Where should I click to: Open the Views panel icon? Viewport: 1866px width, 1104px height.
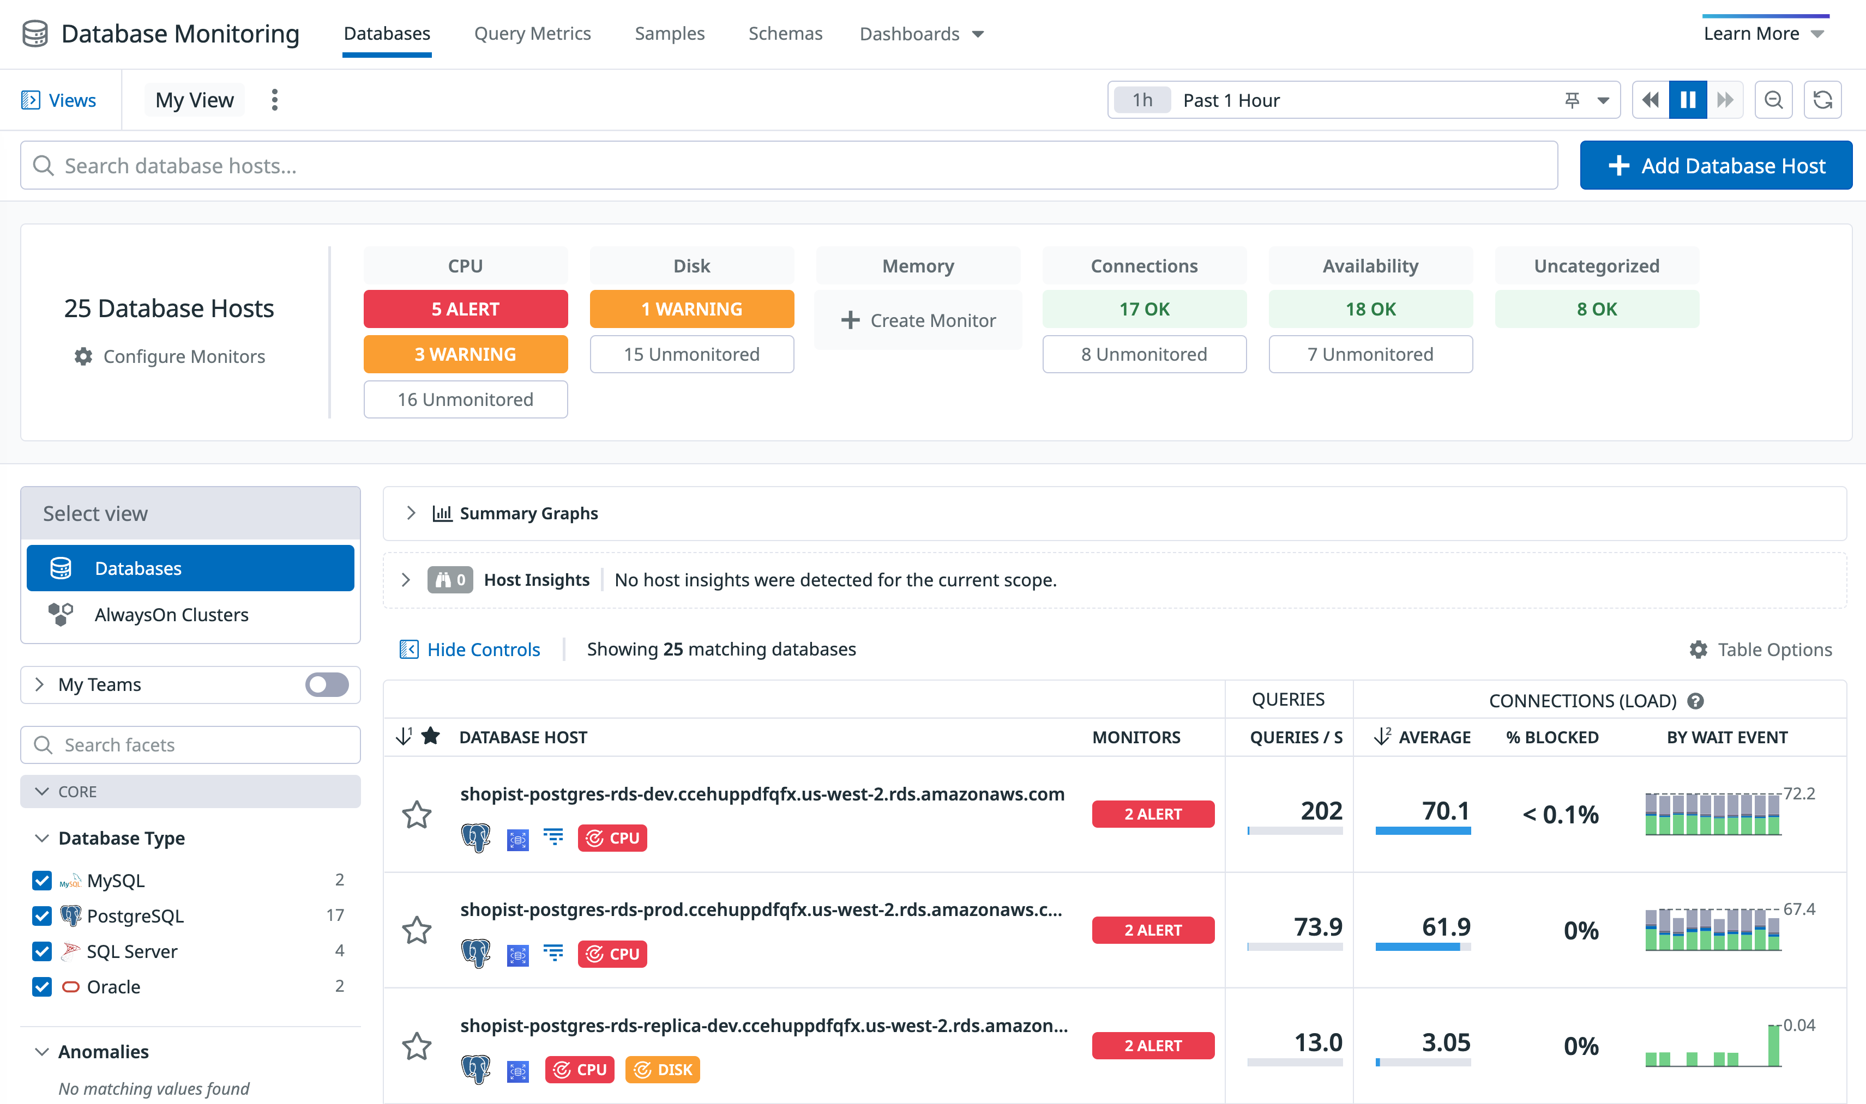point(31,100)
